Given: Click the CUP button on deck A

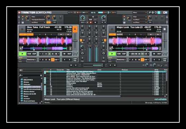Looking at the screenshot, I should point(34,54).
